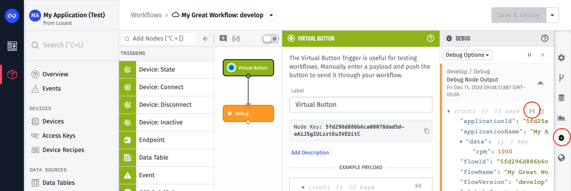
Task: Click the Add Nodes search field
Action: [x=159, y=39]
